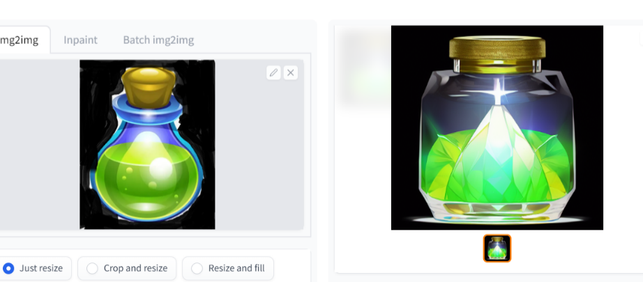Switch to the Inpaint tab
Image resolution: width=643 pixels, height=282 pixels.
click(80, 40)
